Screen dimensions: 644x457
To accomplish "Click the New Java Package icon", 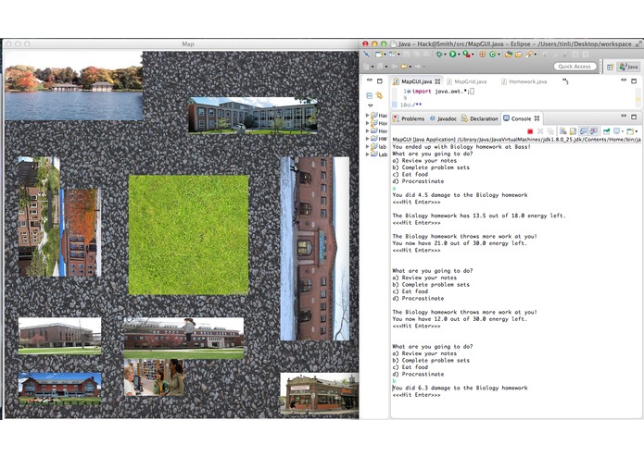I will point(483,54).
